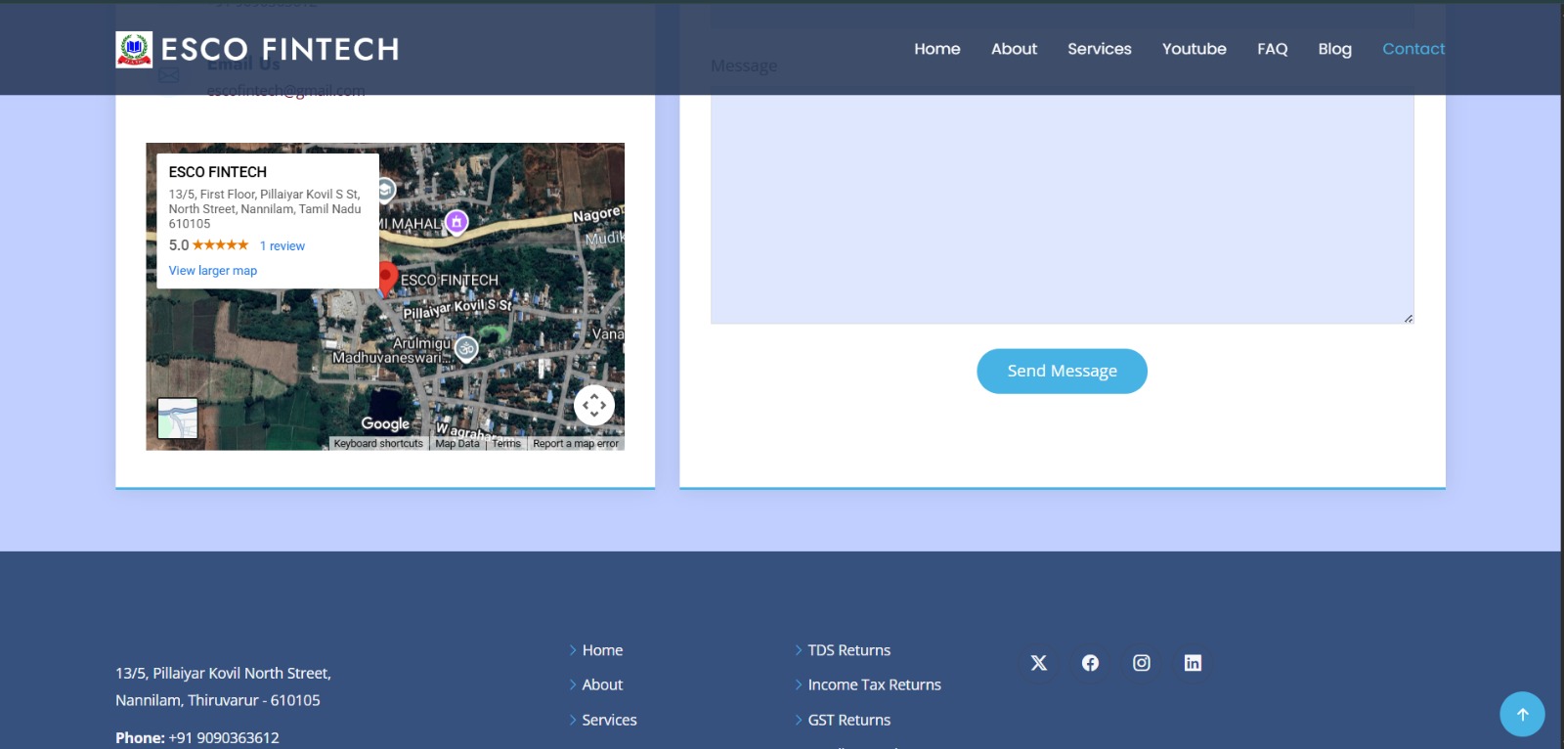The height and width of the screenshot is (749, 1564).
Task: Click the scroll-to-top arrow button
Action: [1522, 715]
